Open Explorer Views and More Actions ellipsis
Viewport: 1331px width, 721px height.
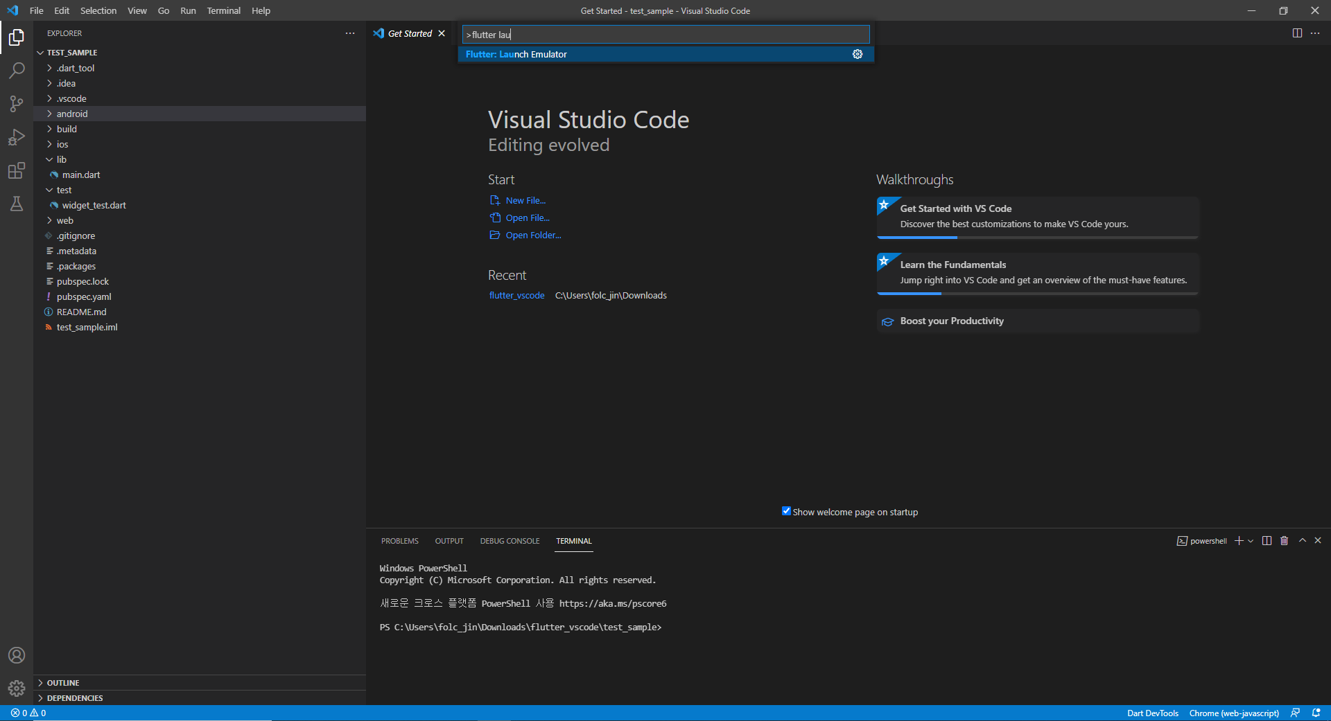tap(350, 33)
